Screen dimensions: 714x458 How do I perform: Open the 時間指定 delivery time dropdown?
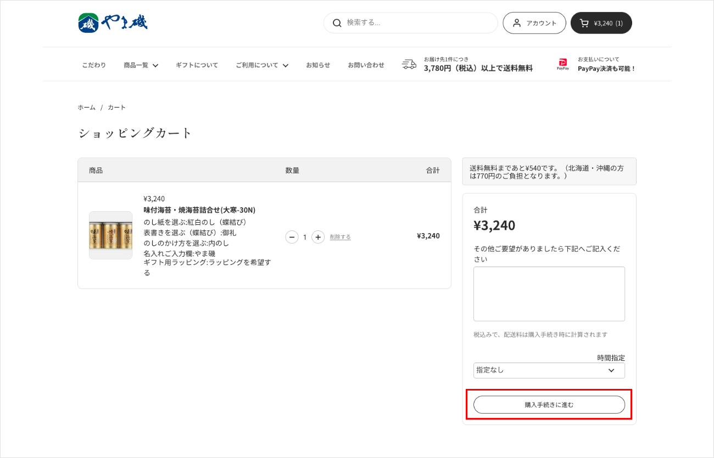click(549, 370)
